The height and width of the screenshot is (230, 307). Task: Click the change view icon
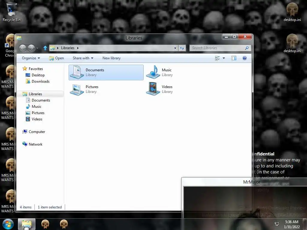tap(217, 58)
